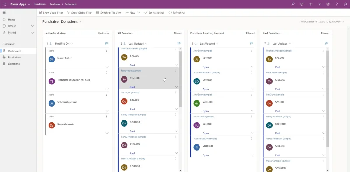Collapse the sidebar with hamburger icon
The height and width of the screenshot is (172, 350).
tap(4, 13)
